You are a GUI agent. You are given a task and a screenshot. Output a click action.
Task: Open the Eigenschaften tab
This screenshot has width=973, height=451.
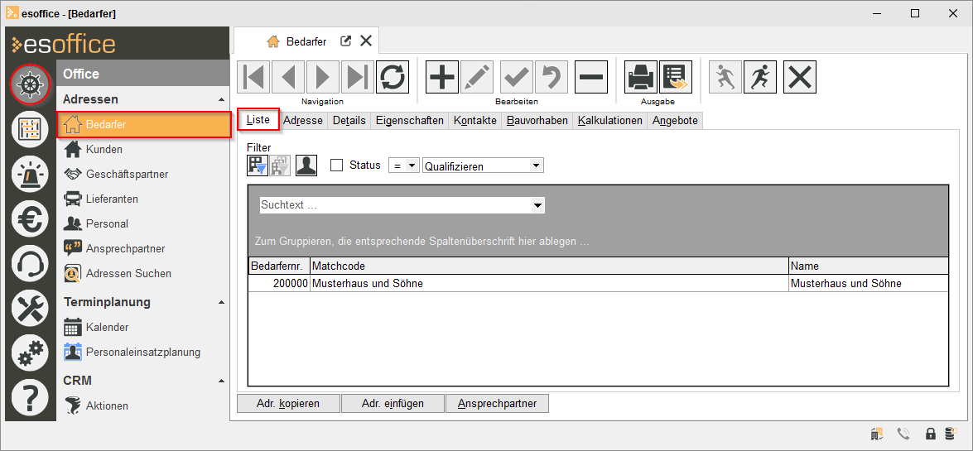410,121
